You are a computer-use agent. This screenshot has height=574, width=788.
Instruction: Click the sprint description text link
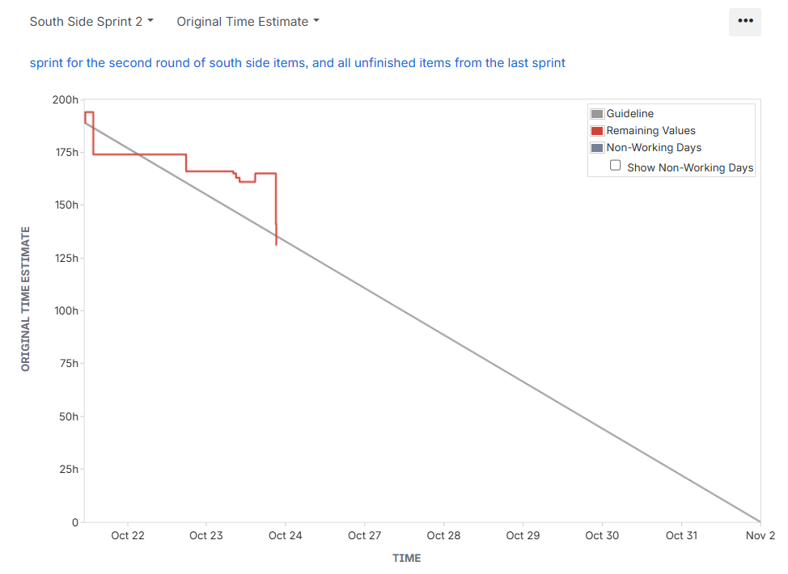pos(297,62)
